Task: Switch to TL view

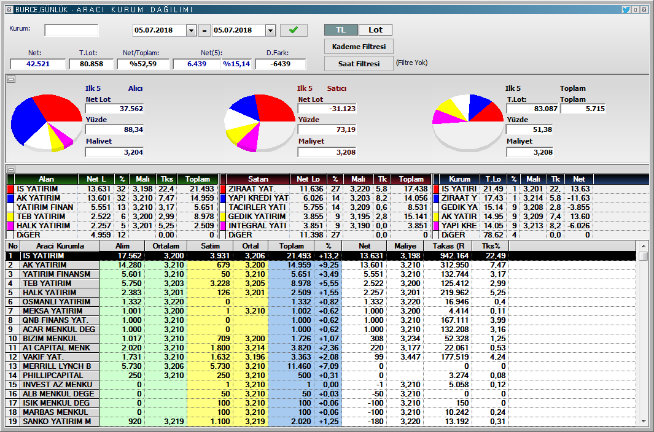Action: pyautogui.click(x=341, y=30)
